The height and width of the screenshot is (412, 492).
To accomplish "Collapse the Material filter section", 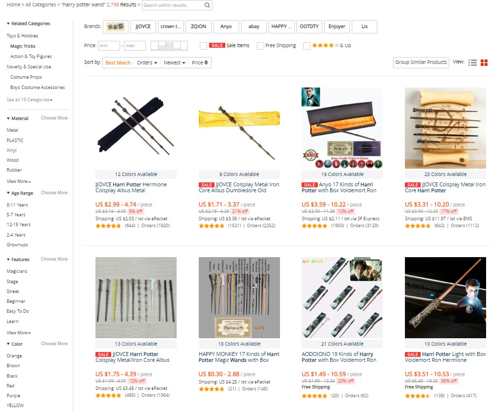I will click(x=18, y=118).
